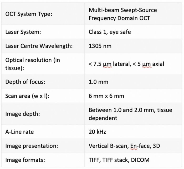This screenshot has height=169, width=184.
Task: Click on the "20 kHz" value
Action: tap(97, 132)
